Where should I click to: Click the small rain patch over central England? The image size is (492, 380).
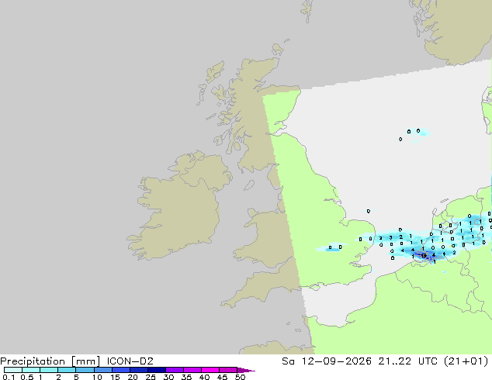click(x=333, y=247)
